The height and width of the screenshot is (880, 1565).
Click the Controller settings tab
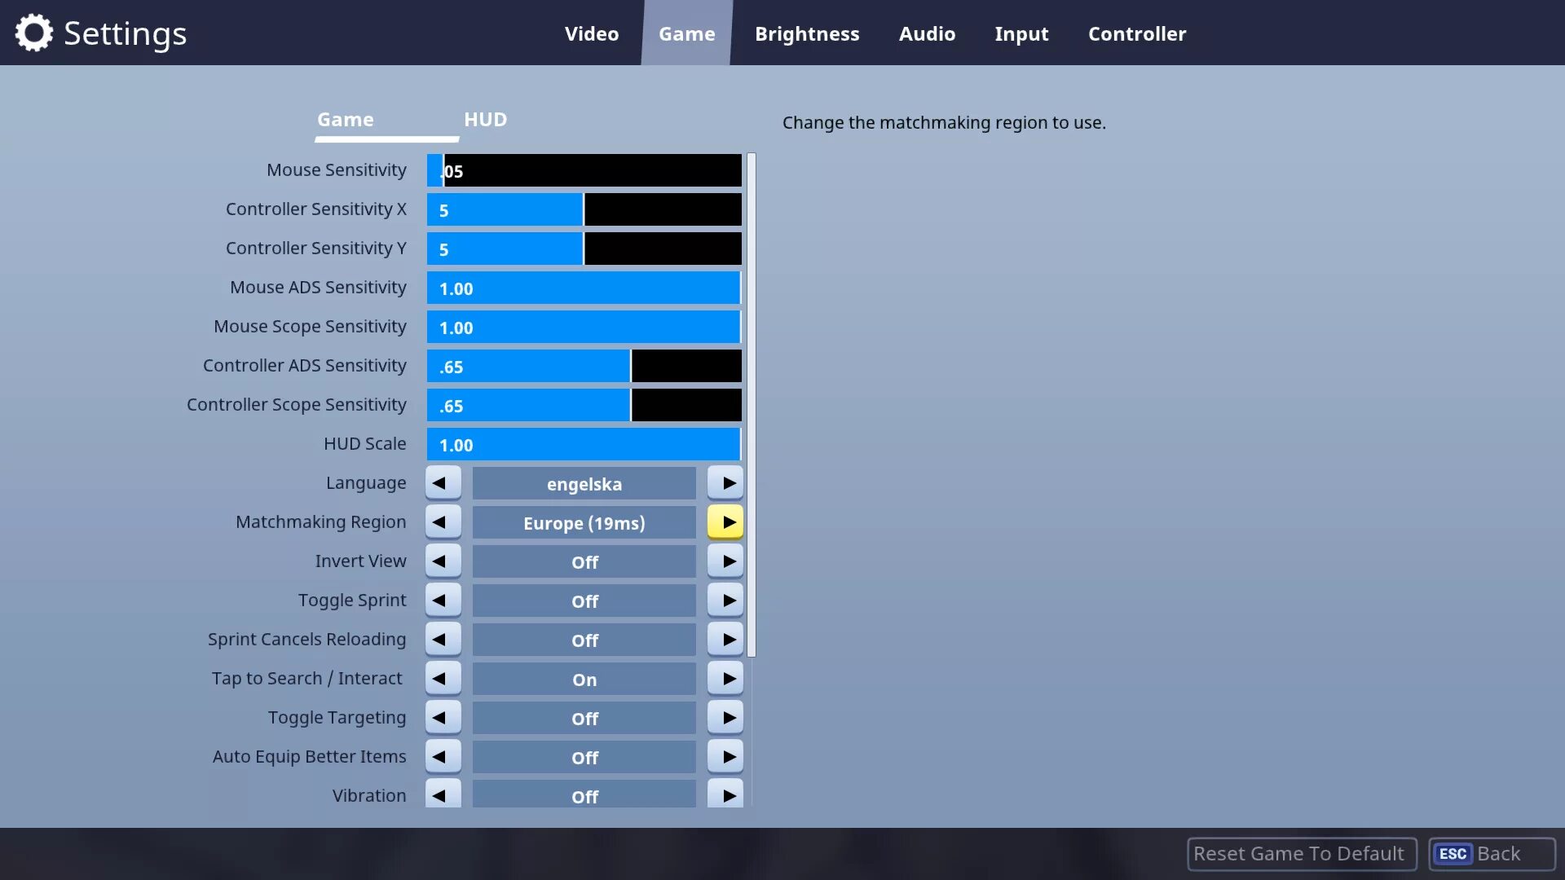[1137, 33]
